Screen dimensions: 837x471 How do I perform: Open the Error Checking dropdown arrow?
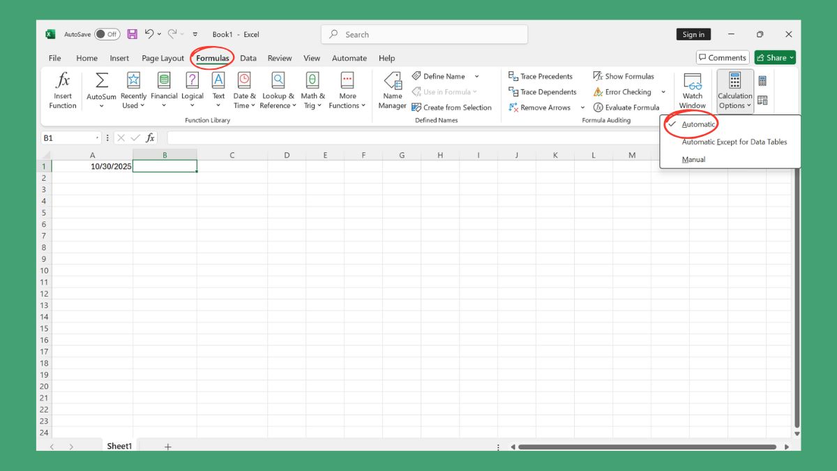(663, 92)
